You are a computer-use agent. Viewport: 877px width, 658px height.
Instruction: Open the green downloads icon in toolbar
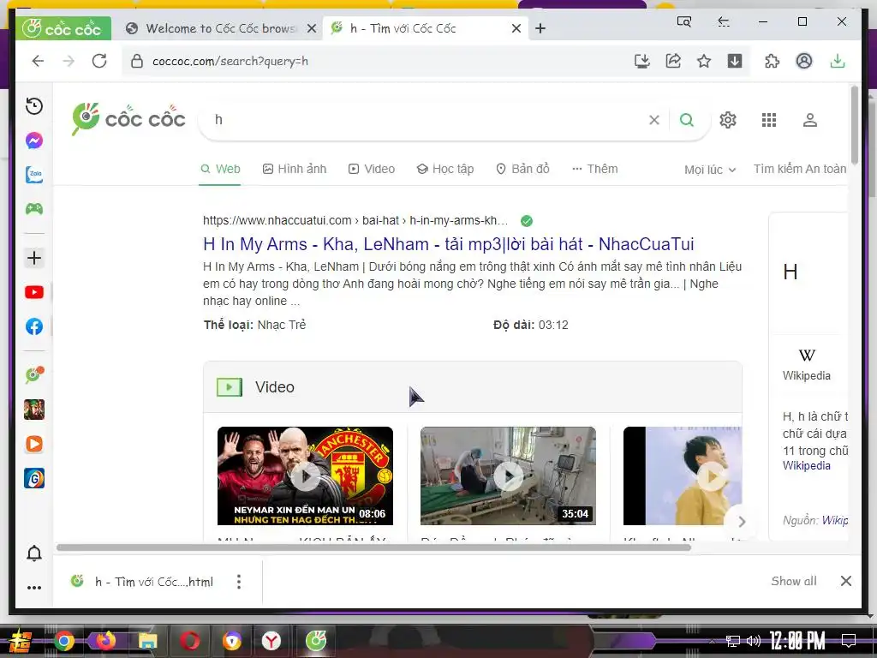coord(838,61)
